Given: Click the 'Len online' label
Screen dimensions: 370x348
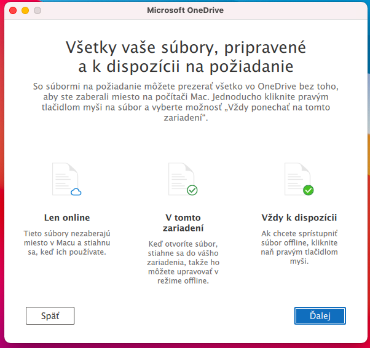Looking at the screenshot, I should tap(67, 217).
